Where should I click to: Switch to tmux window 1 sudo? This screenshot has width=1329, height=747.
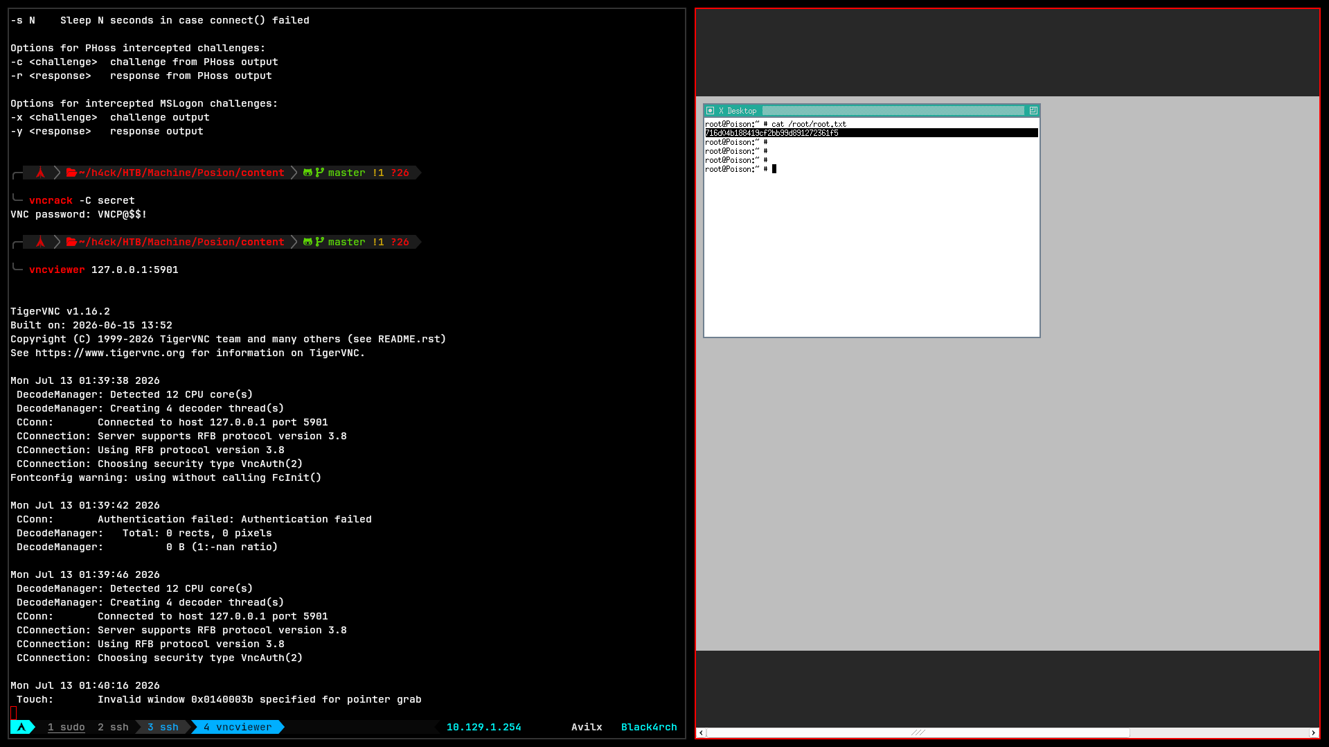pos(66,727)
